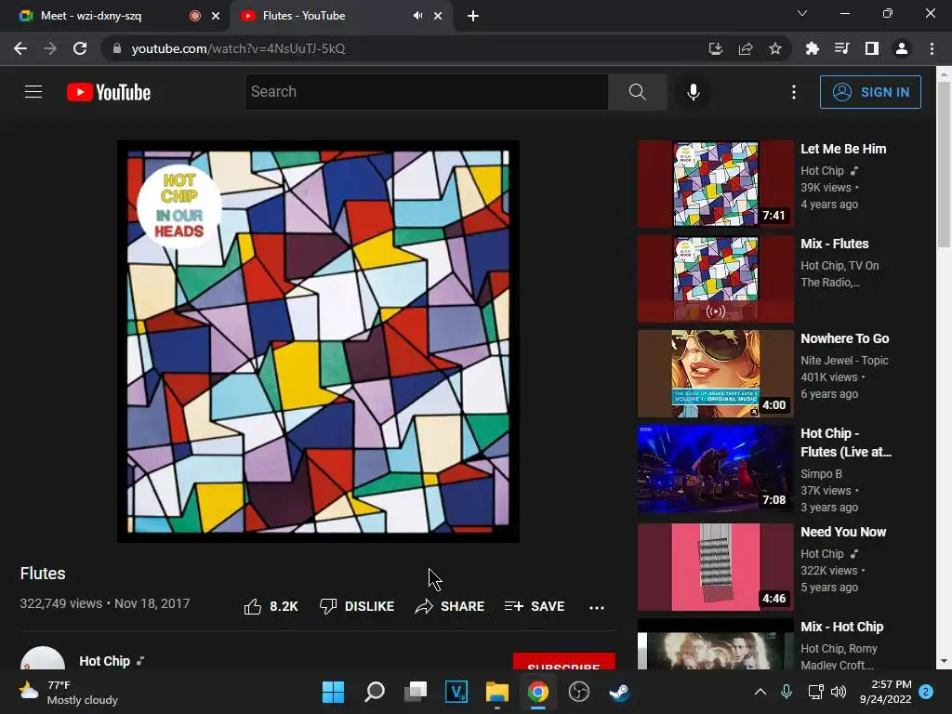Open the notification badge showing 2
The height and width of the screenshot is (714, 952).
click(x=926, y=692)
